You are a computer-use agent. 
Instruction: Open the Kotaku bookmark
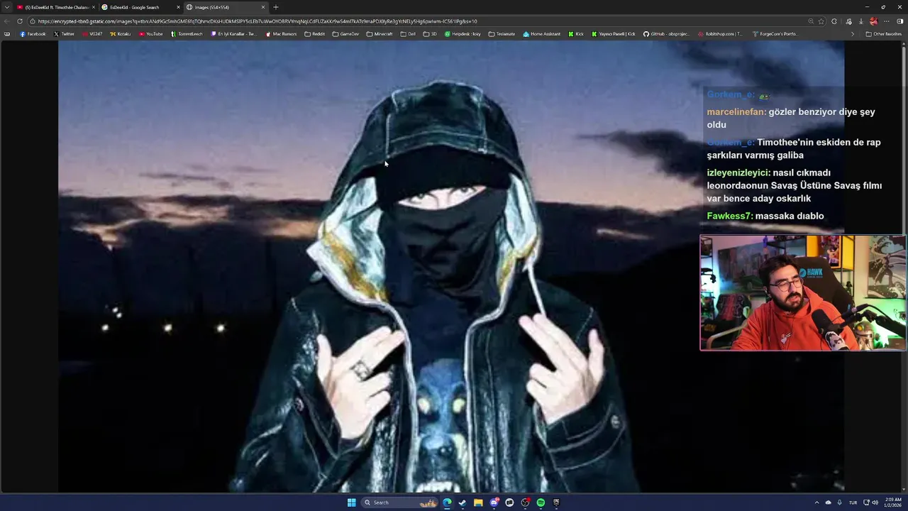click(121, 34)
